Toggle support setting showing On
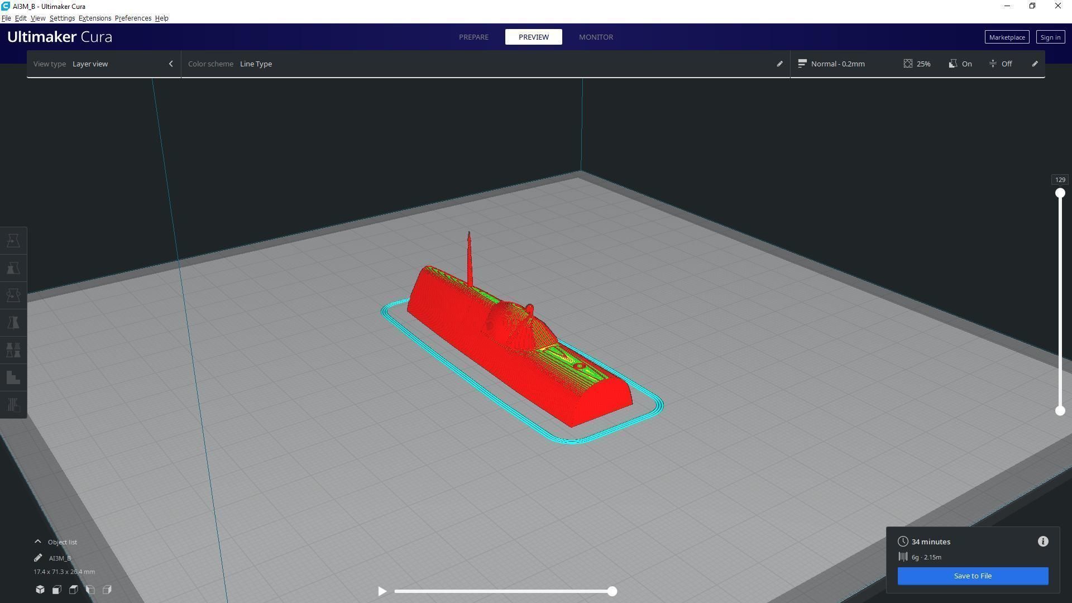Viewport: 1072px width, 603px height. pos(960,64)
